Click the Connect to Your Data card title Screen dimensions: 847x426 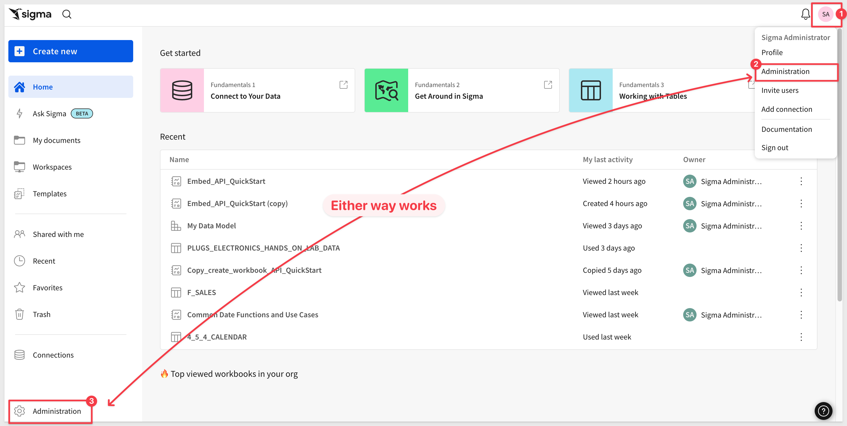point(245,96)
